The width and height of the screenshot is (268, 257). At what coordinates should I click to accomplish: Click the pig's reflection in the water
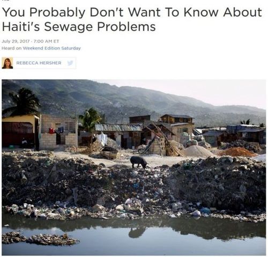click(x=137, y=233)
